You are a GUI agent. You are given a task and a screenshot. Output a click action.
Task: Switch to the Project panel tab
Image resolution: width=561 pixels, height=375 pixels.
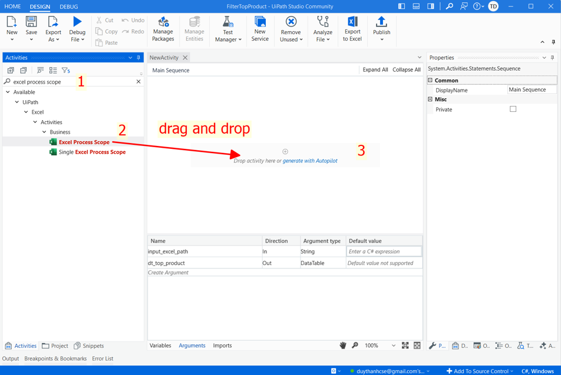[55, 346]
